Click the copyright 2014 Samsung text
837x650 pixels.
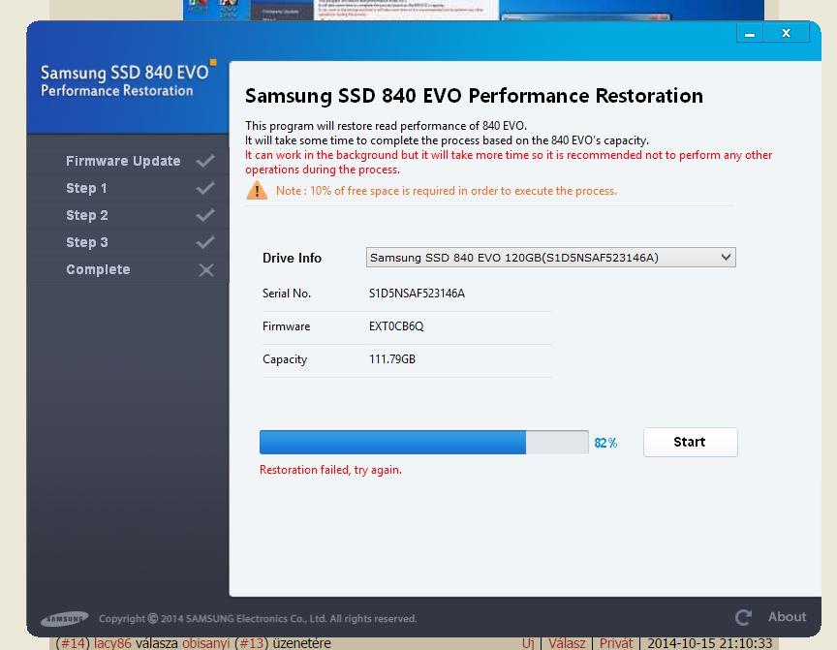pos(258,618)
